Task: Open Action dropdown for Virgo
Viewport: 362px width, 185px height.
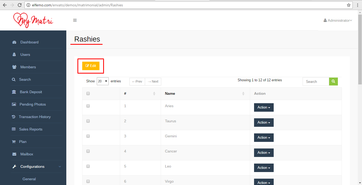Action: click(x=264, y=182)
